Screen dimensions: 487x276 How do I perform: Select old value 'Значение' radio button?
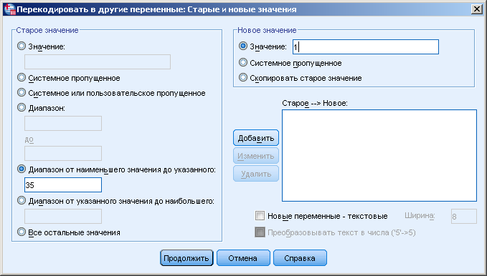click(x=22, y=46)
